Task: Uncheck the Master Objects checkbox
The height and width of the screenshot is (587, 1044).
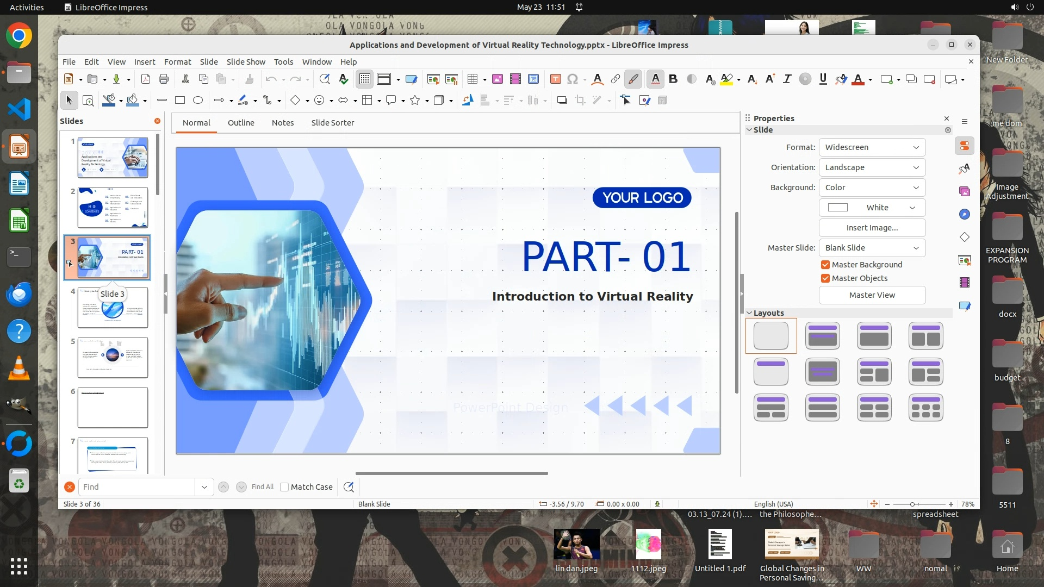Action: (825, 278)
